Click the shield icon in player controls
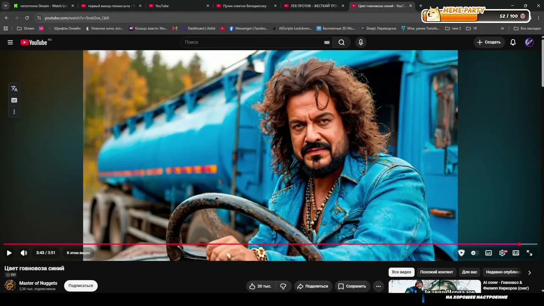This screenshot has width=544, height=306. point(461,253)
